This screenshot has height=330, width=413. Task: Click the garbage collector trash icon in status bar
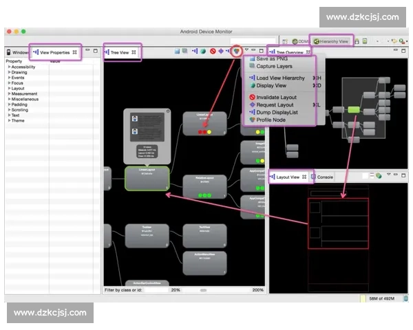[406, 298]
